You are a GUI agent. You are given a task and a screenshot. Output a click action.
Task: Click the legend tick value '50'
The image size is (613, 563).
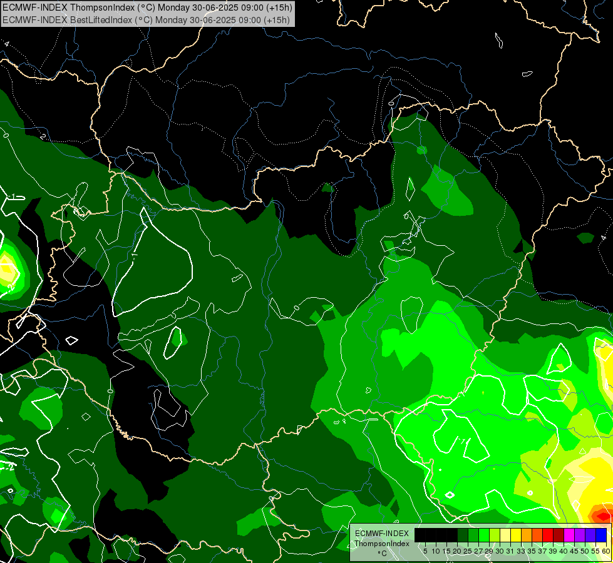[585, 551]
